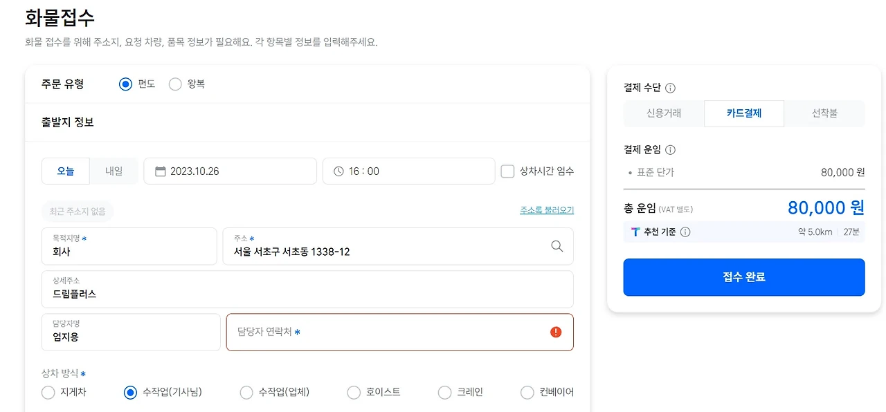Image resolution: width=886 pixels, height=412 pixels.
Task: Switch to the 선착불 payment tab
Action: tap(824, 113)
